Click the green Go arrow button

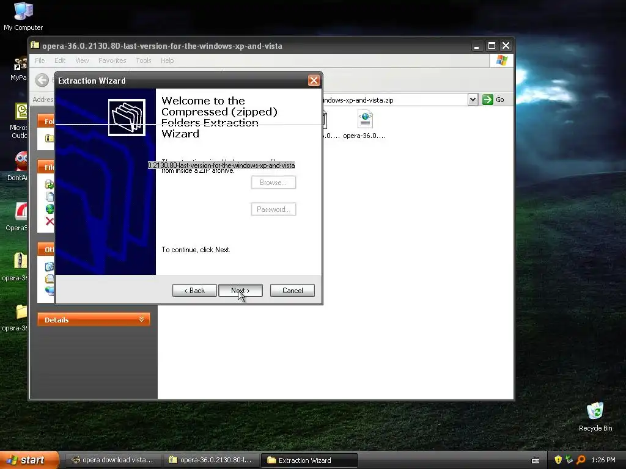[x=487, y=100]
